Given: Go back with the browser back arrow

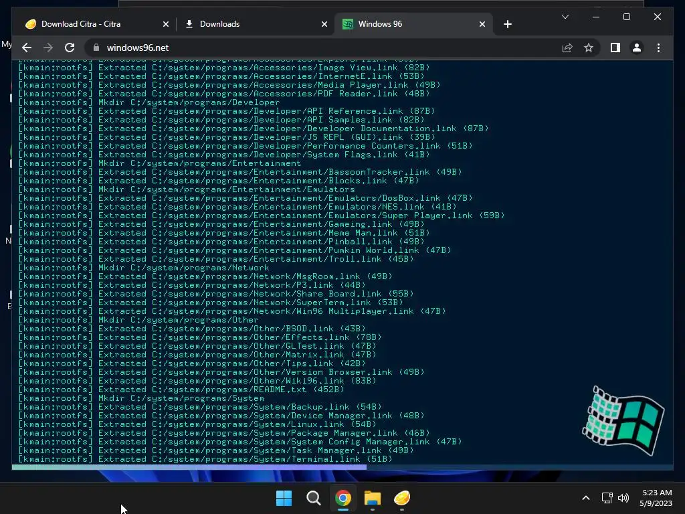Looking at the screenshot, I should click(27, 48).
